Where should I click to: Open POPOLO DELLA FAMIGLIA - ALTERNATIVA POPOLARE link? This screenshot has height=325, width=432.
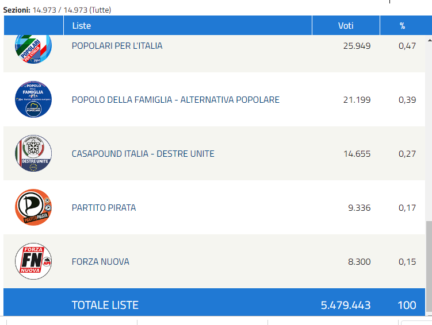(175, 99)
